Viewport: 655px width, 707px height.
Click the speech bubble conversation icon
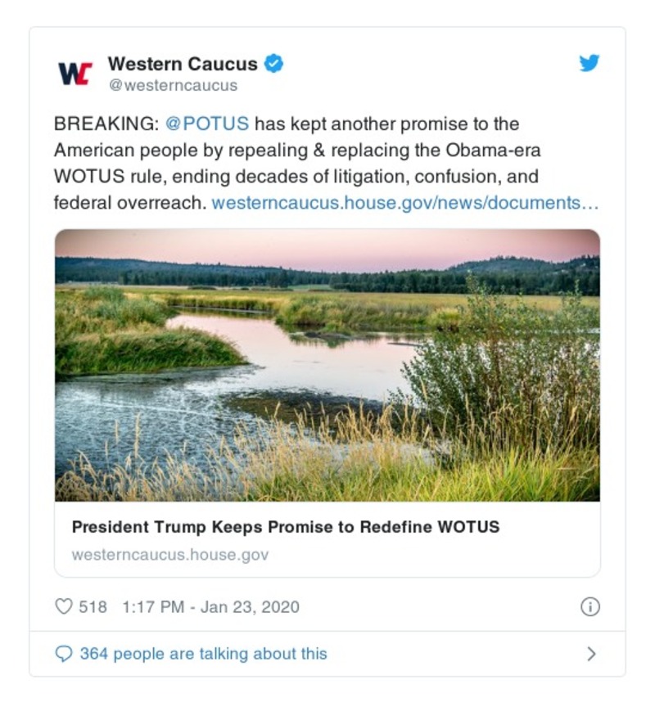[x=64, y=653]
